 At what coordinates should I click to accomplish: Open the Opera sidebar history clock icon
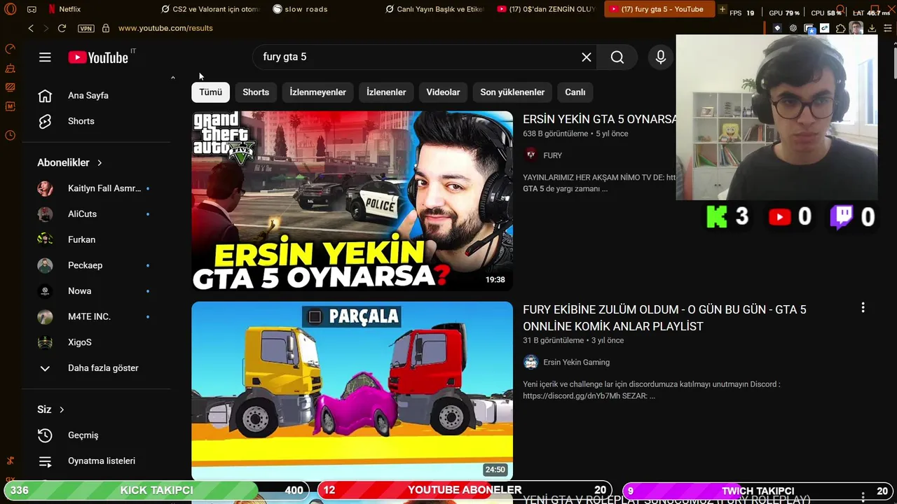pos(10,135)
